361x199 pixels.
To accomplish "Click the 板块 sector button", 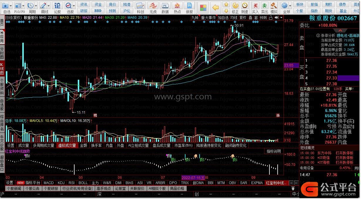I will tap(300, 4).
